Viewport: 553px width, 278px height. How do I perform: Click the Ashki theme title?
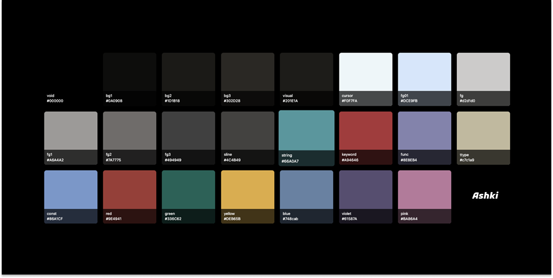coord(485,196)
